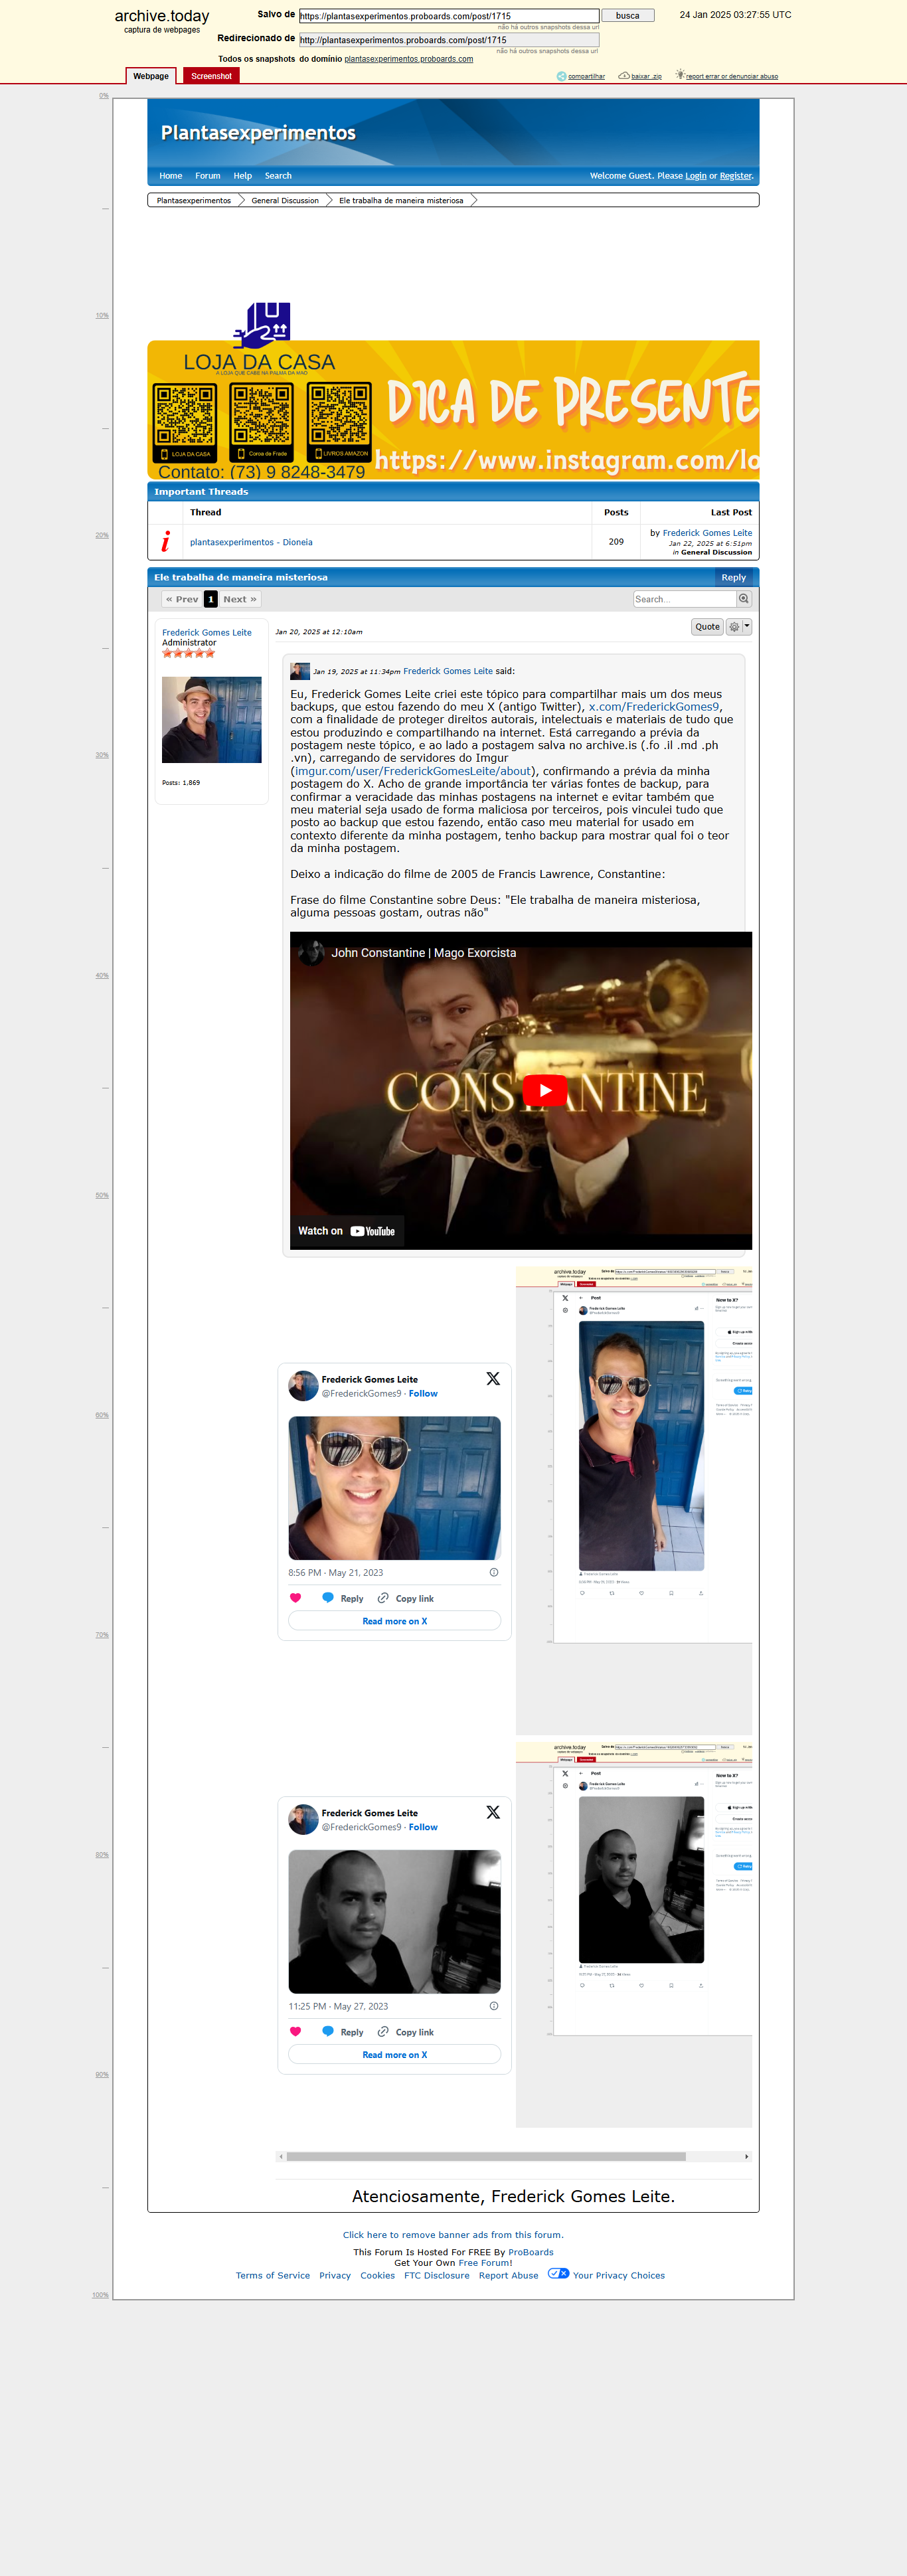
Task: Click the reply bubble on the May 21 tweet
Action: (328, 1598)
